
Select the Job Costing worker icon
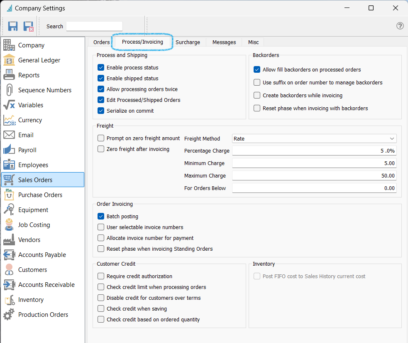9,225
